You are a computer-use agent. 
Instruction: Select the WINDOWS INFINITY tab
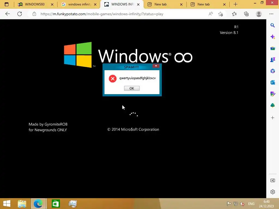122,4
